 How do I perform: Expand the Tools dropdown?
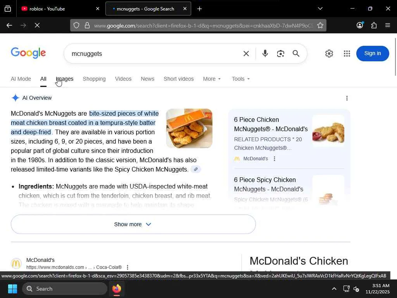(241, 79)
